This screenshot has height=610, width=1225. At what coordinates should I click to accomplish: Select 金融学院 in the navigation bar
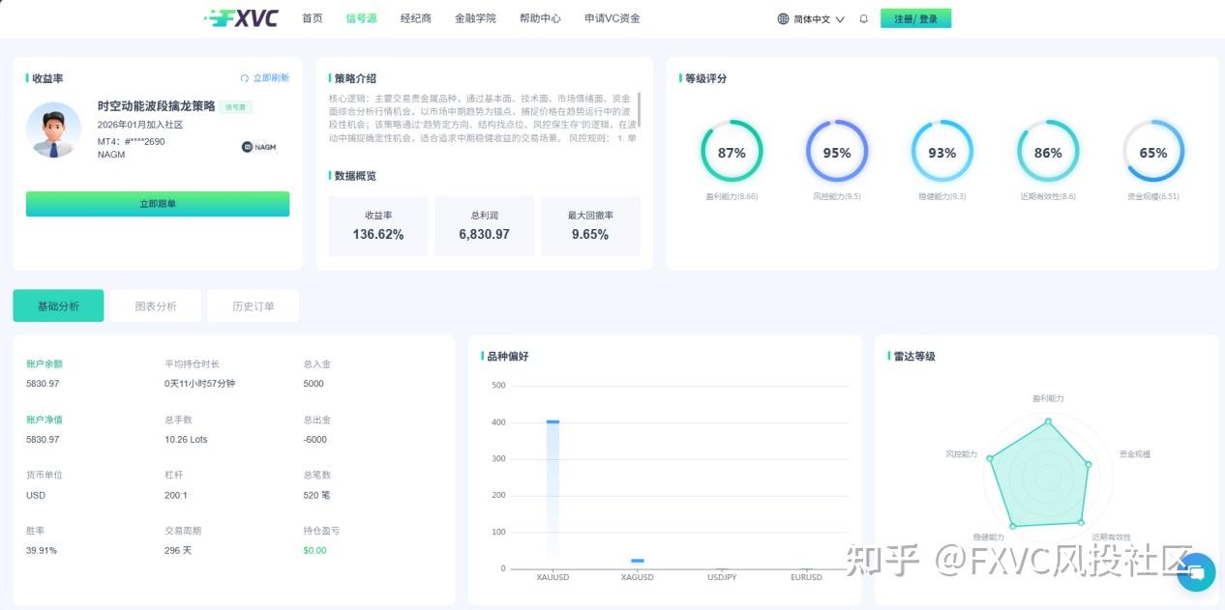coord(475,17)
